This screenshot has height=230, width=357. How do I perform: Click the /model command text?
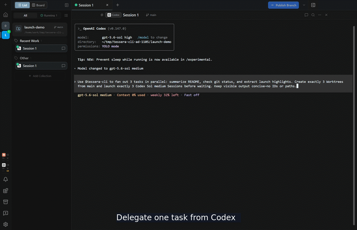(143, 37)
